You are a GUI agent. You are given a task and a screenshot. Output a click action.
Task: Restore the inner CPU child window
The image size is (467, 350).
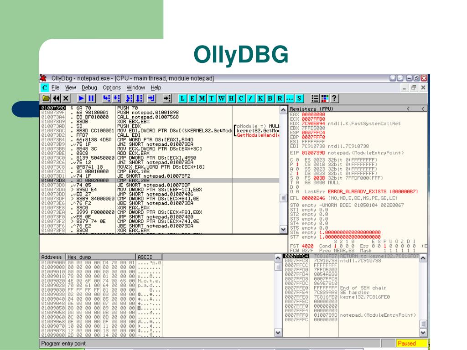[414, 87]
